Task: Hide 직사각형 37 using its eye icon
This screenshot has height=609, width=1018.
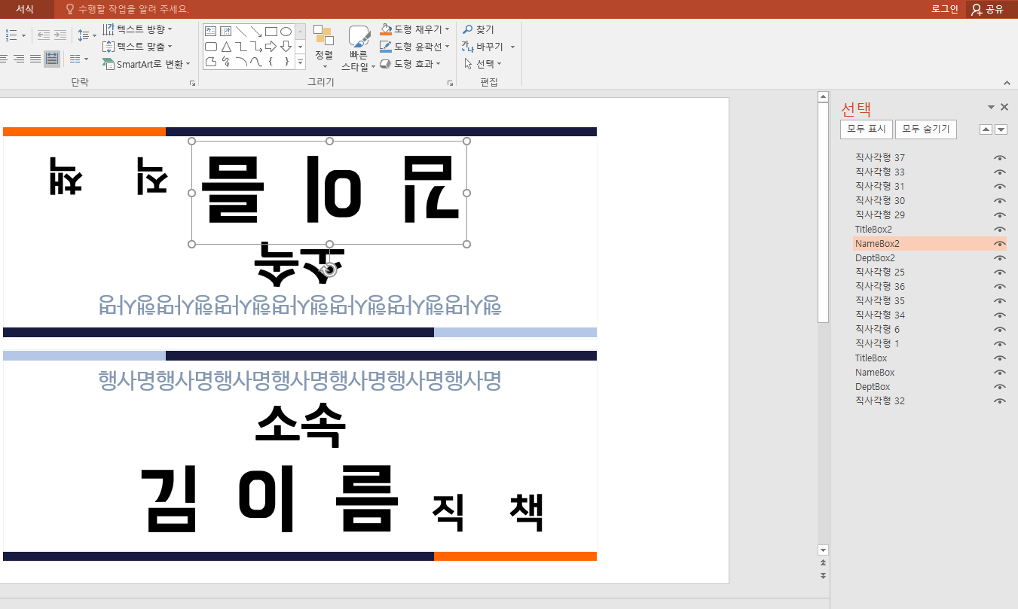Action: (x=998, y=157)
